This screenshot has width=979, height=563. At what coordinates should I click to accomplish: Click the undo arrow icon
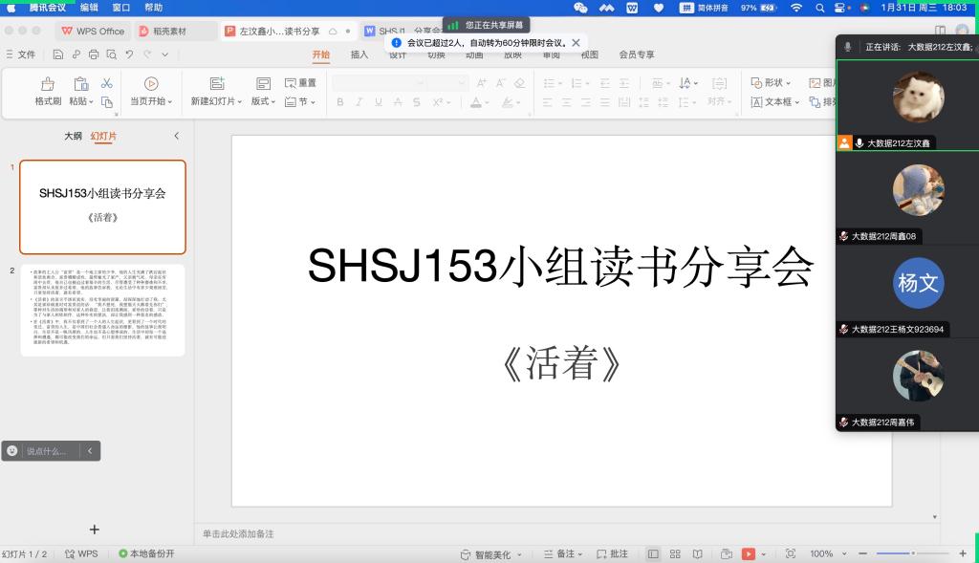[129, 55]
